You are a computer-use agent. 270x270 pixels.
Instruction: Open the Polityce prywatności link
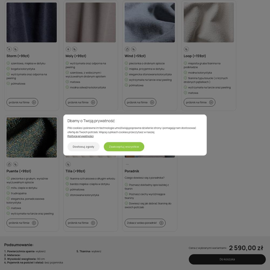coord(80,136)
